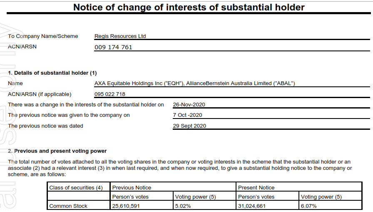Select the 'Previous Notice' table header
Screen dimensions: 373x212
[x=132, y=188]
